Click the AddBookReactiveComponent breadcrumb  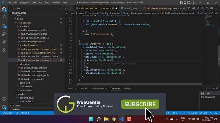[179, 13]
